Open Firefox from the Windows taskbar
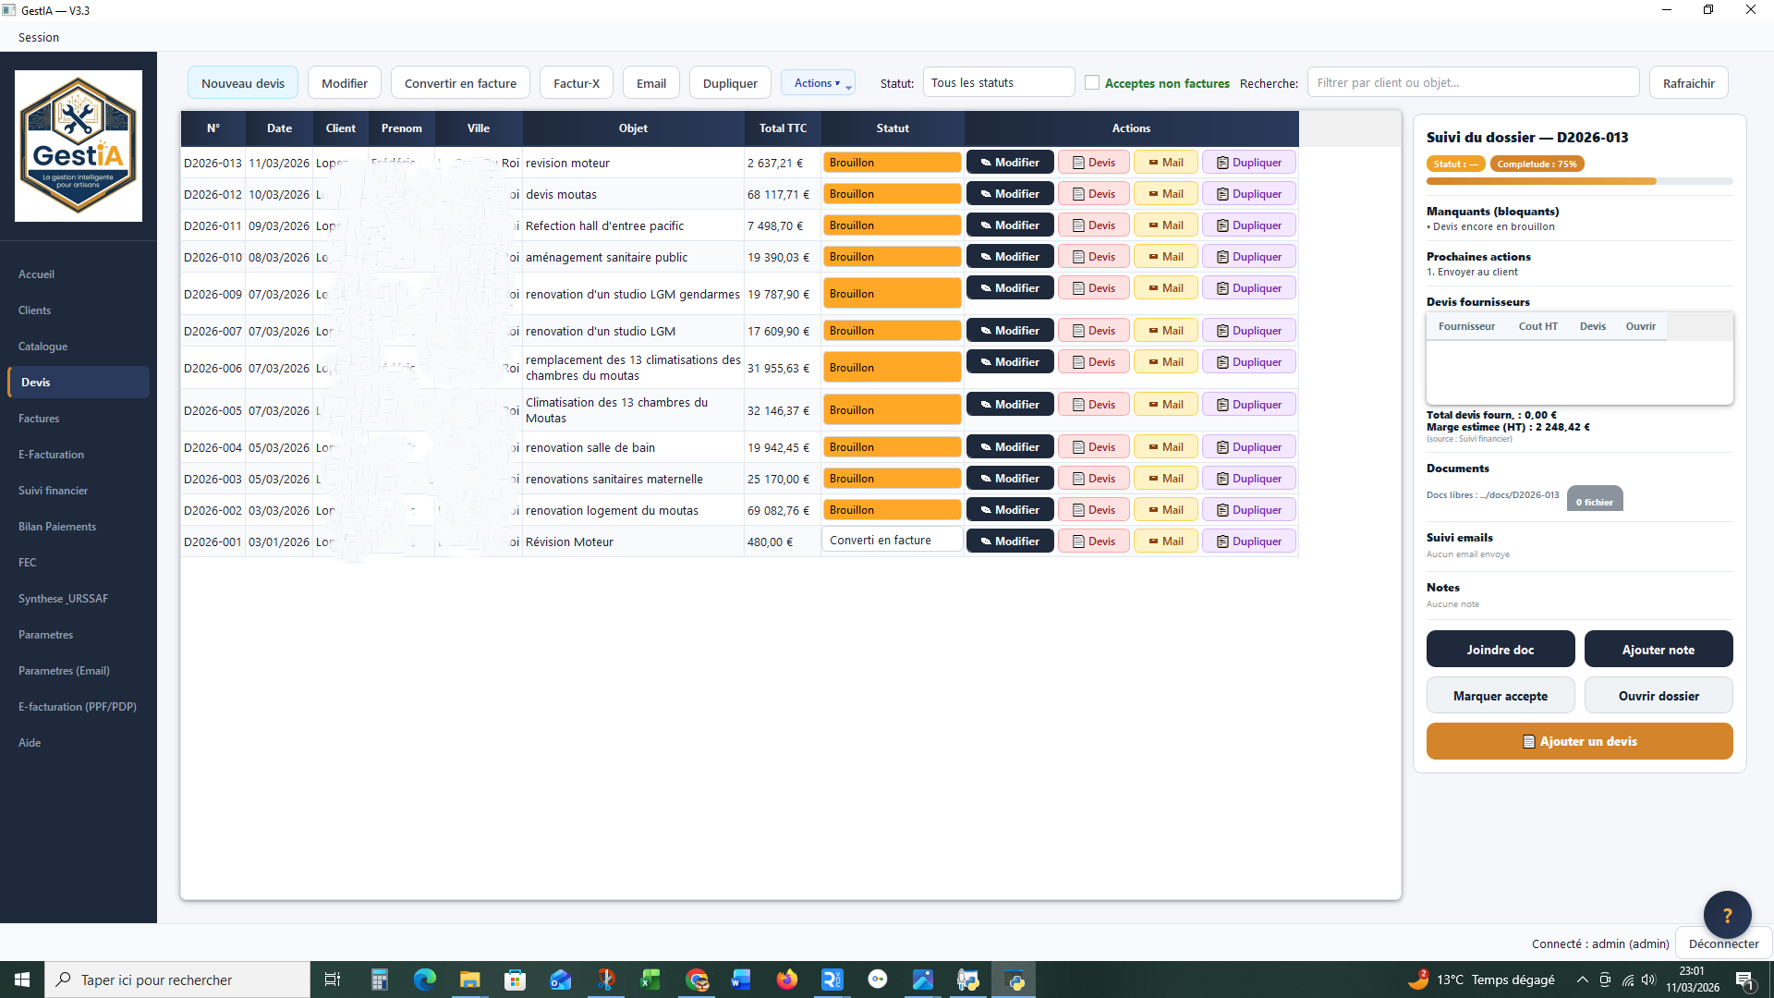 click(786, 980)
